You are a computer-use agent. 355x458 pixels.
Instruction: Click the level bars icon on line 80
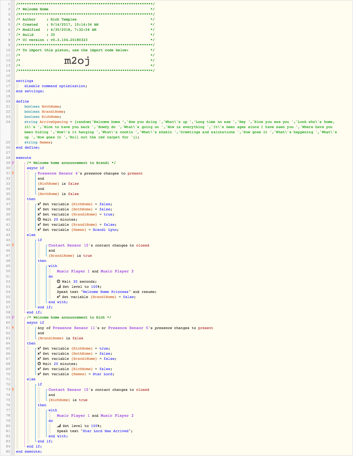coord(59,426)
